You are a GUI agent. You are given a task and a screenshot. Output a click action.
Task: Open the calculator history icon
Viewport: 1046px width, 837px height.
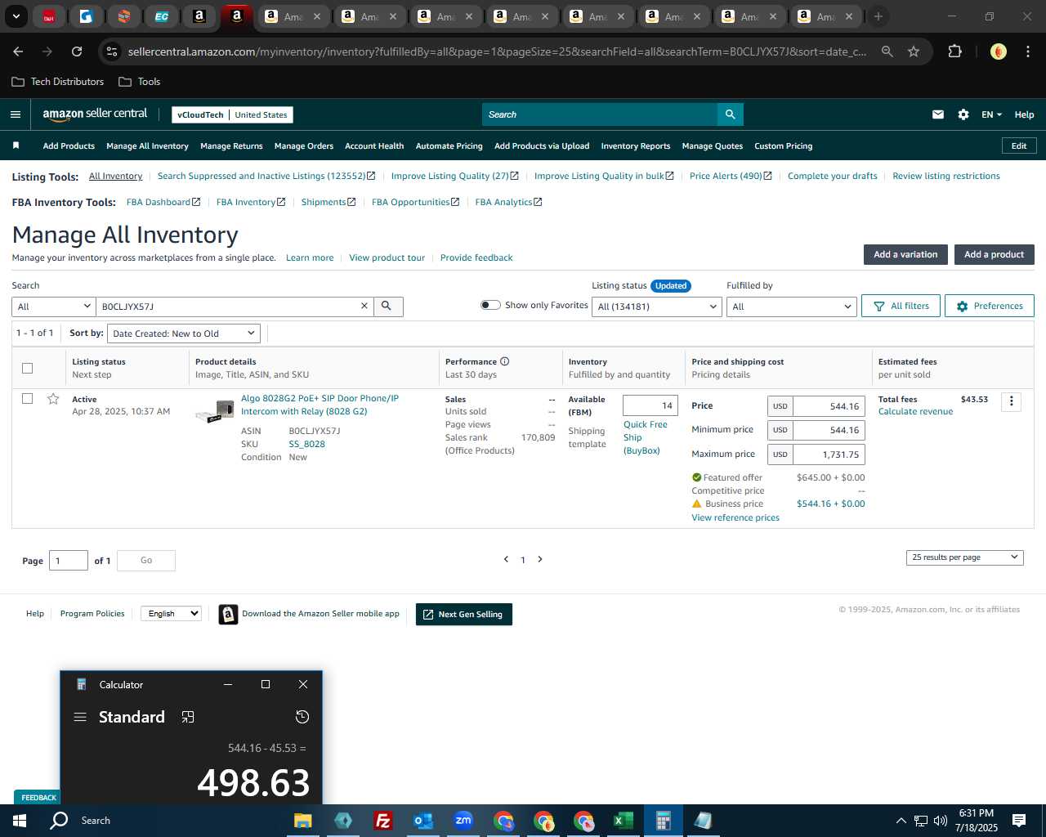(302, 717)
